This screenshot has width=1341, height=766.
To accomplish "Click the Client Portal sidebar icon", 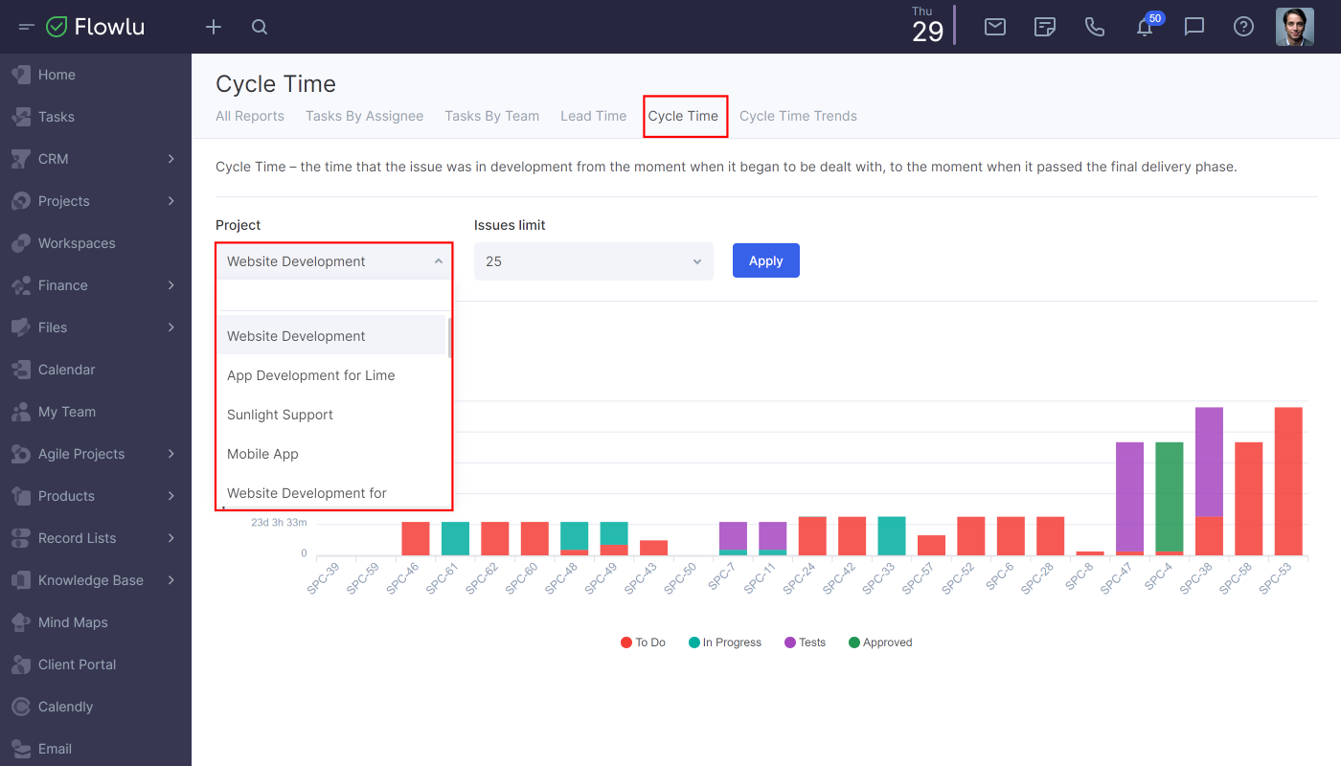I will [x=21, y=665].
